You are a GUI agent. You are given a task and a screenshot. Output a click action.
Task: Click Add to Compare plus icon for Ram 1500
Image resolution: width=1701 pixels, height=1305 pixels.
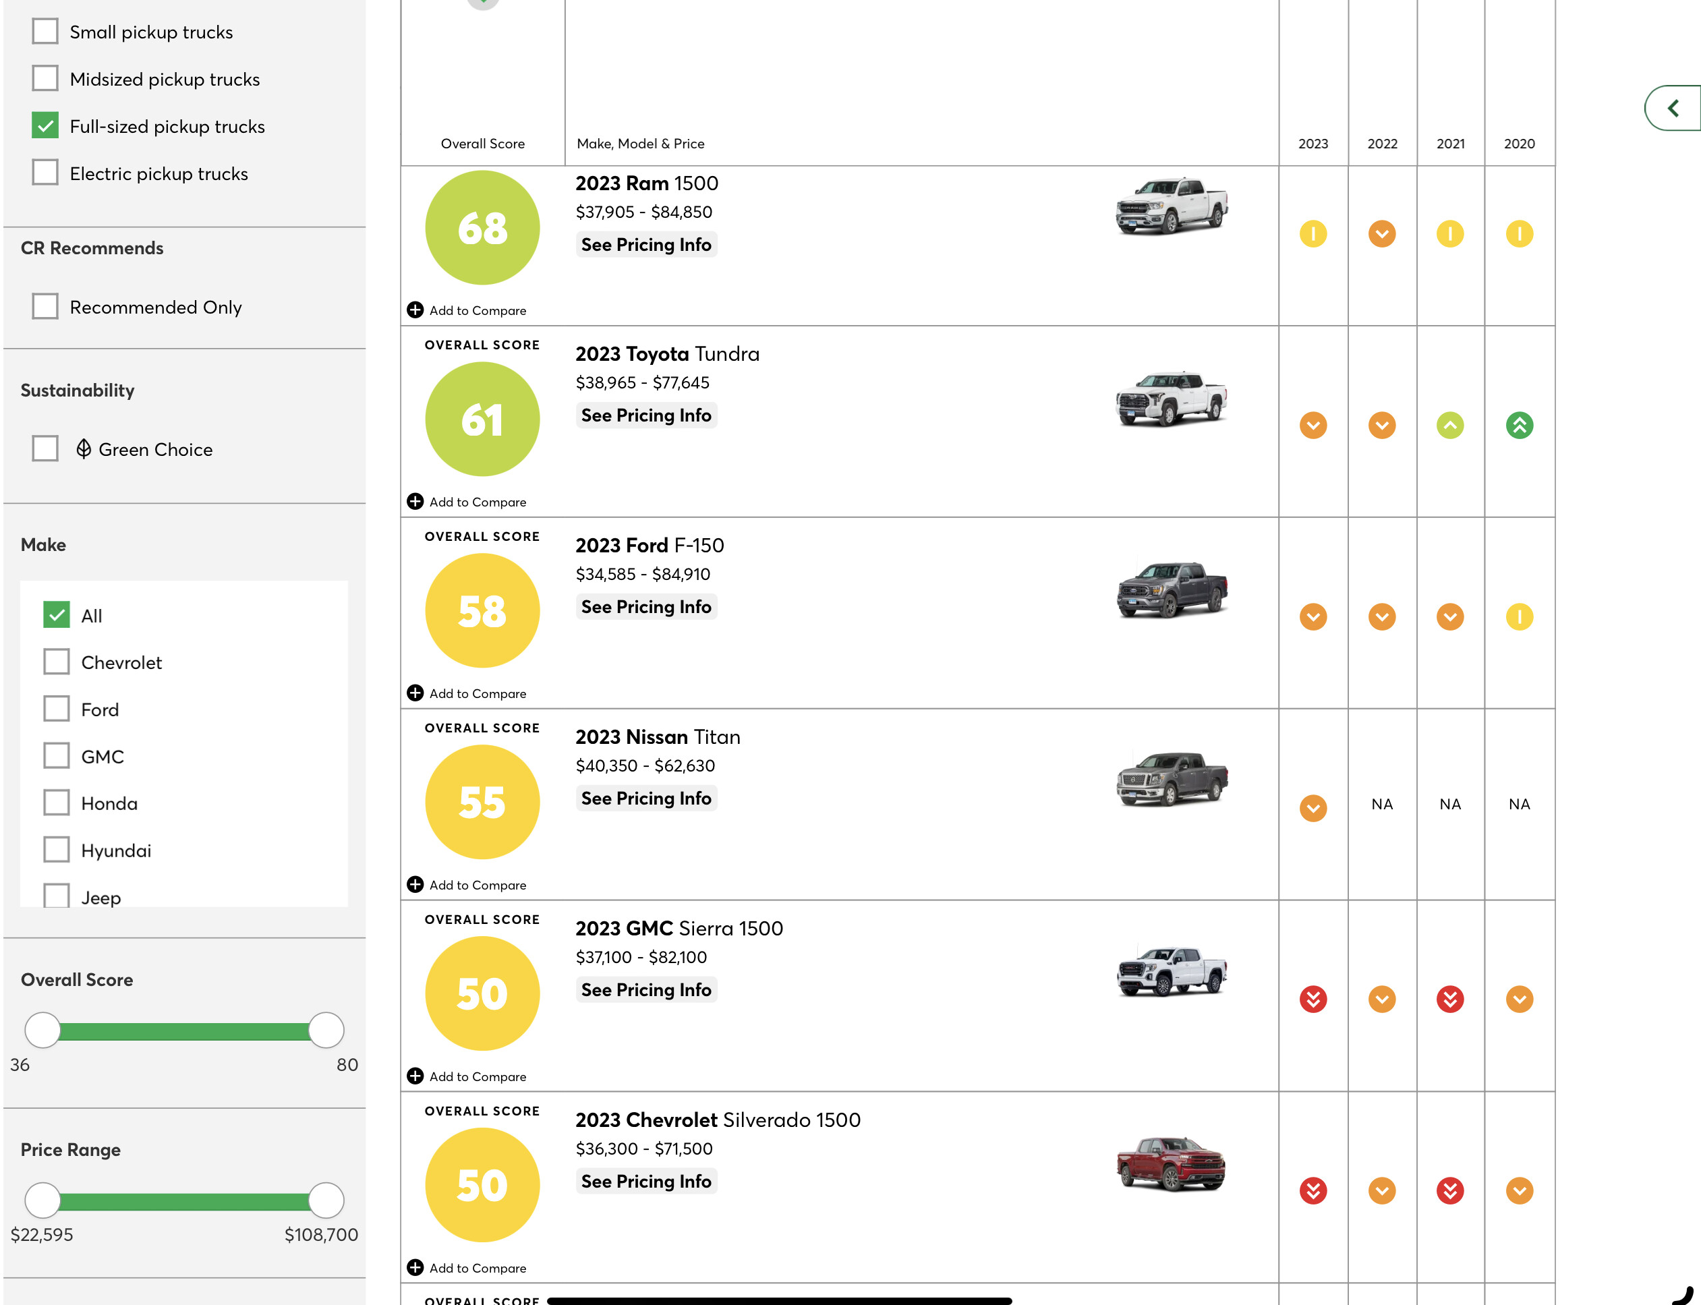coord(415,310)
